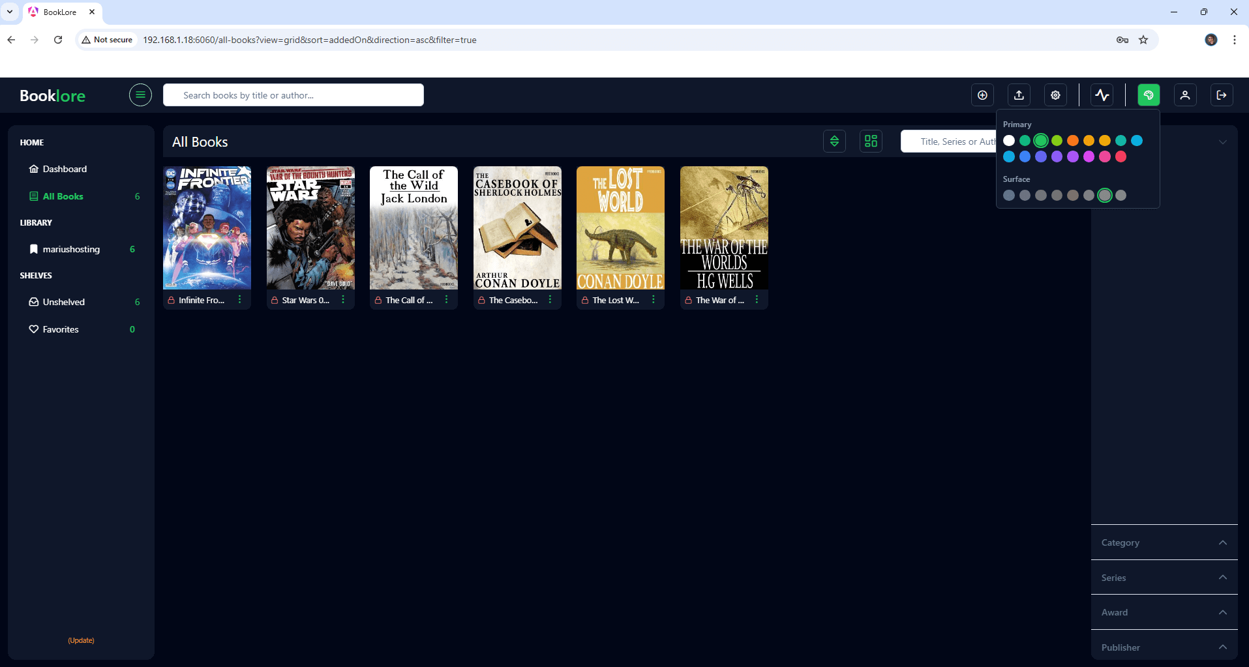The width and height of the screenshot is (1249, 667).
Task: Open book title The Casebo...
Action: [x=513, y=300]
